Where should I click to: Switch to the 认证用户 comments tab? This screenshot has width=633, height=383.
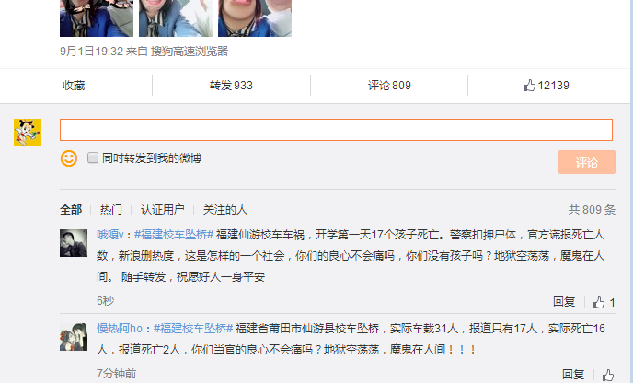coord(162,210)
